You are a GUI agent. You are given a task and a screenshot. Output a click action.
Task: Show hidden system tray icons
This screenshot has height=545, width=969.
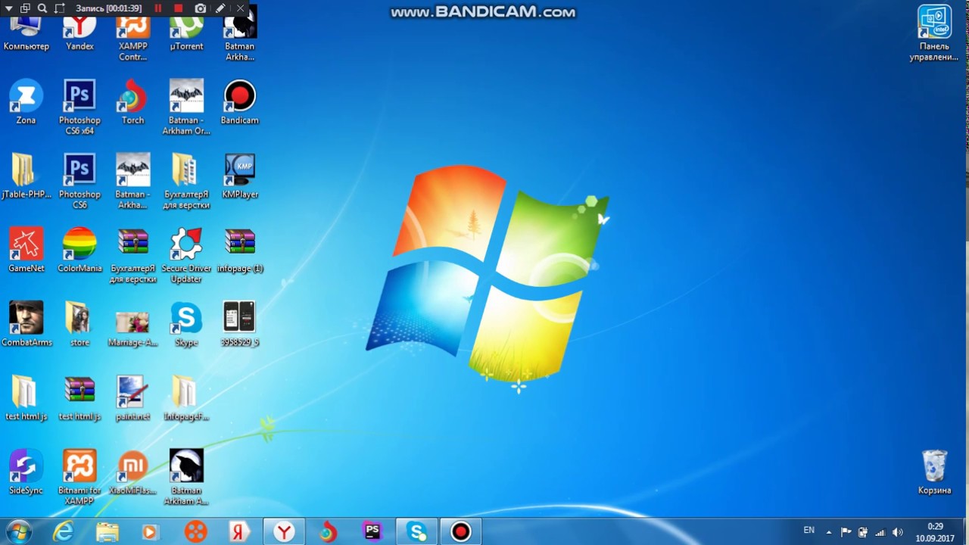click(829, 532)
